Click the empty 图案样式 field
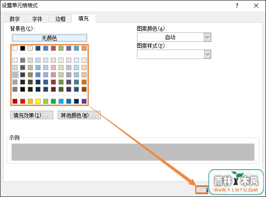The width and height of the screenshot is (266, 197). click(x=170, y=54)
